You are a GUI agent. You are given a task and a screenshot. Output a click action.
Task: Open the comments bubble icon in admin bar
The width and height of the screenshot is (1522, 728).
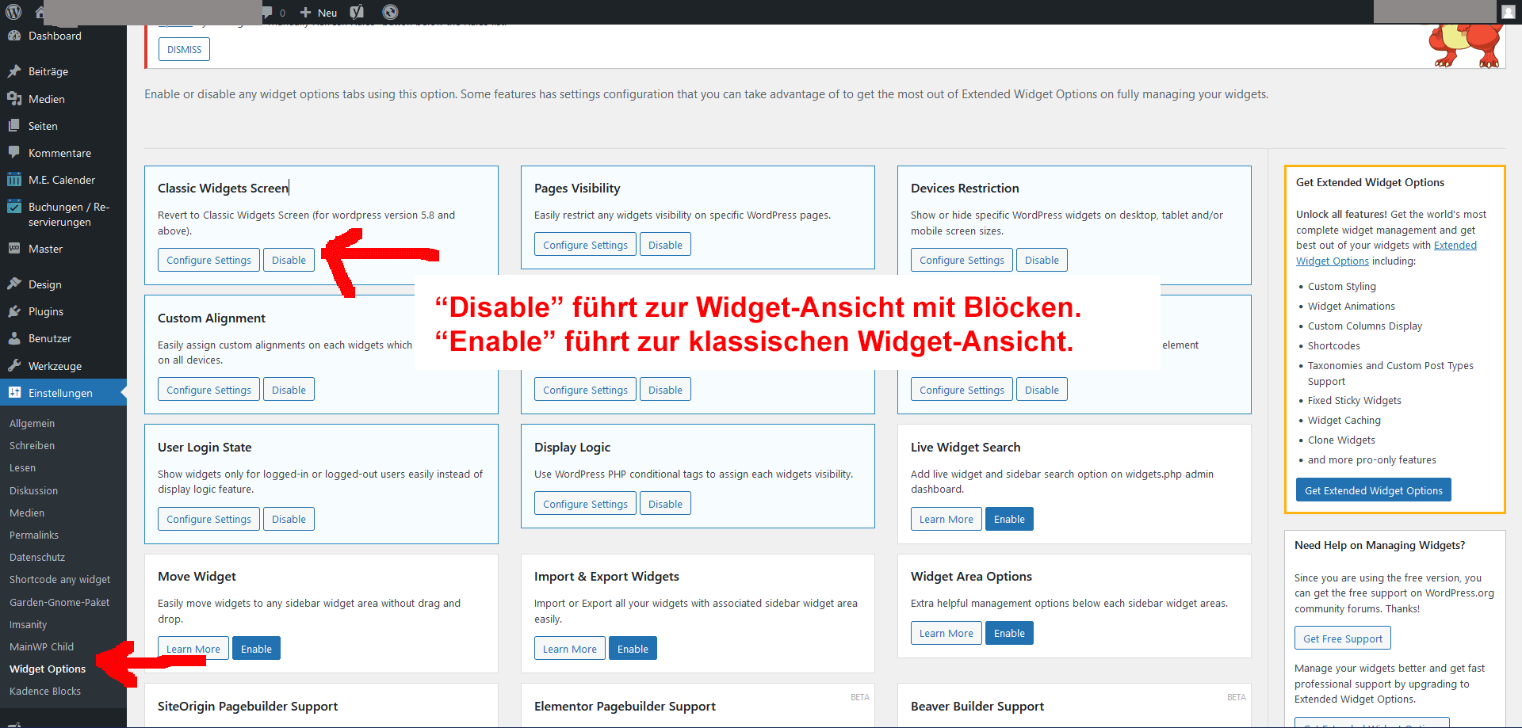[267, 12]
